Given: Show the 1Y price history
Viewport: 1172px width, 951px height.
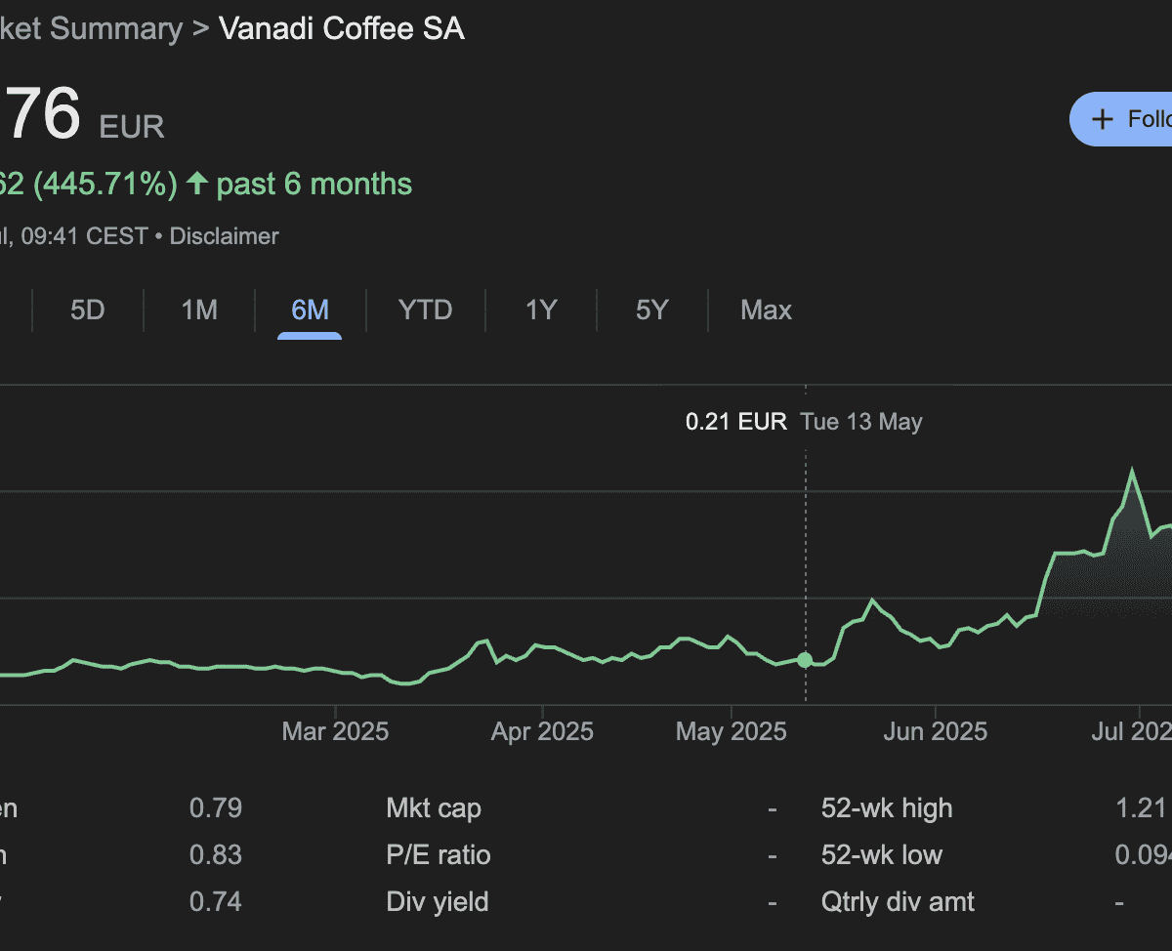Looking at the screenshot, I should point(541,310).
